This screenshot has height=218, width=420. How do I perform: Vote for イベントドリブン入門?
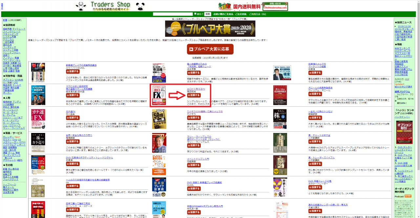point(194,166)
